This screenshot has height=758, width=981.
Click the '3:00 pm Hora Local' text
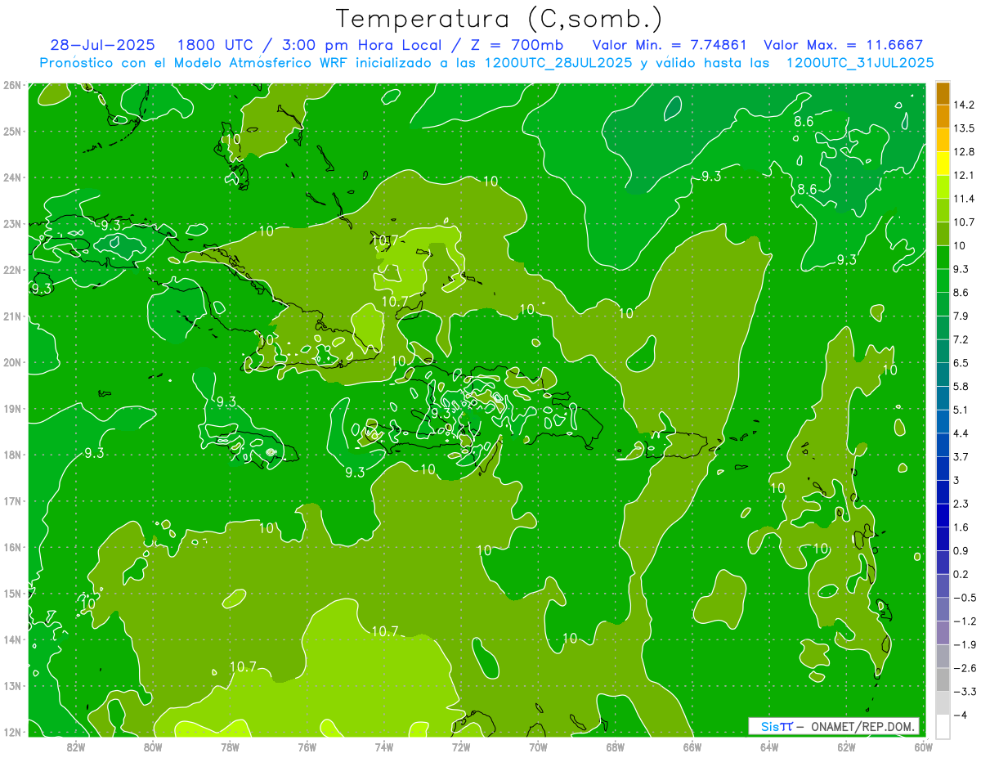pyautogui.click(x=361, y=45)
